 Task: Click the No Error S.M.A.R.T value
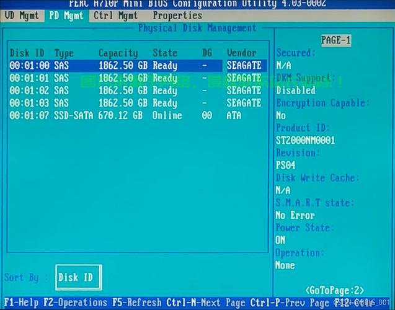click(x=295, y=215)
